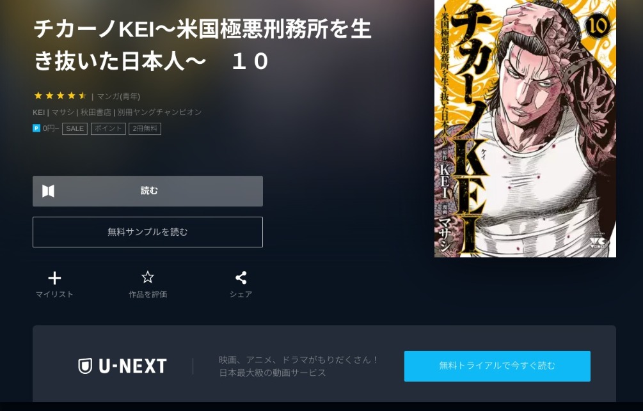Click the plus icon for マイリスト
The width and height of the screenshot is (643, 411).
(54, 278)
